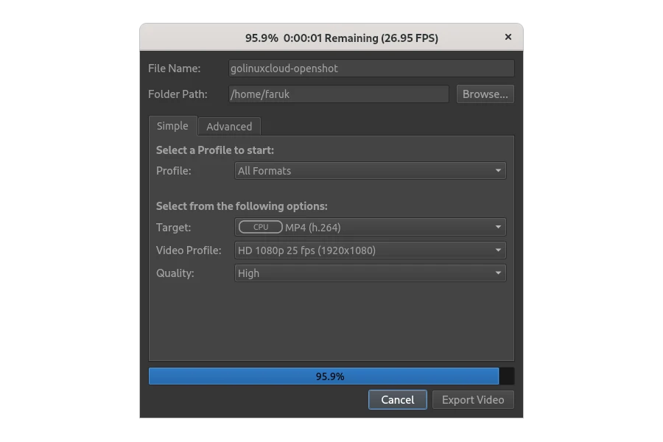663x442 pixels.
Task: Click the 95.9% export progress bar
Action: click(324, 376)
